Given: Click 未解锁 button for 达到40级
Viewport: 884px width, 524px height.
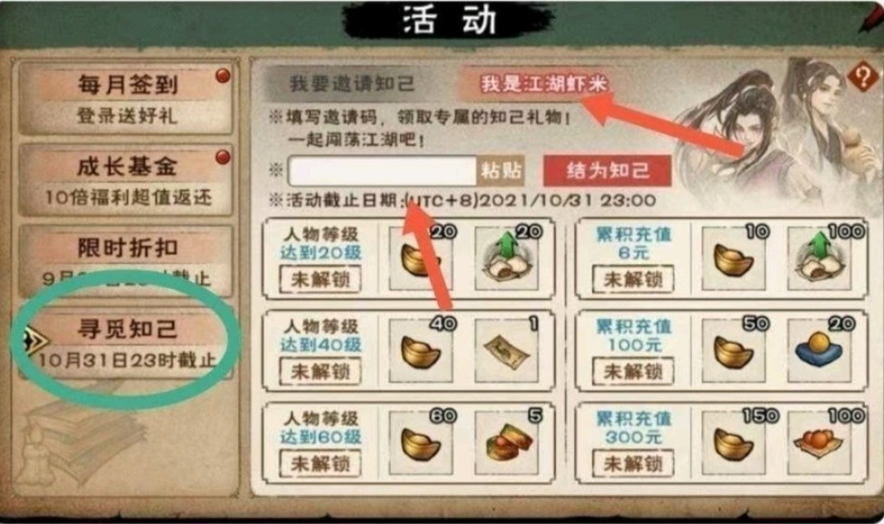Looking at the screenshot, I should [x=319, y=371].
